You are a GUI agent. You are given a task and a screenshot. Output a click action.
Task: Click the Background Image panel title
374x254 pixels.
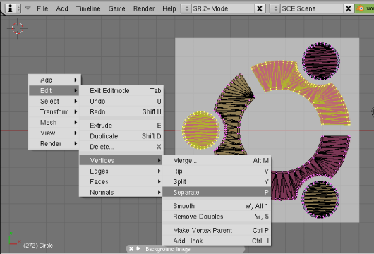coord(168,249)
